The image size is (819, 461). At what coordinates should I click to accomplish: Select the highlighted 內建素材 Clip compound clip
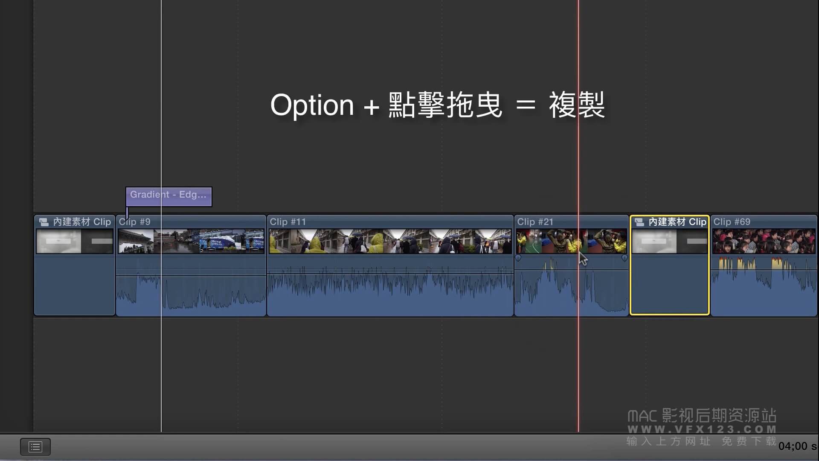[x=670, y=266]
